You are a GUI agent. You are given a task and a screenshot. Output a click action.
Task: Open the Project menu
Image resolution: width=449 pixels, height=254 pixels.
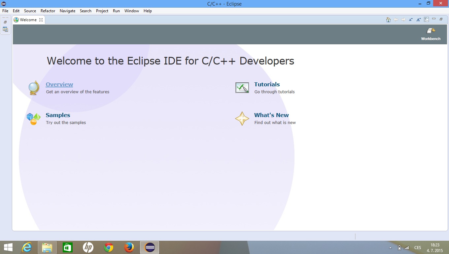pos(102,11)
